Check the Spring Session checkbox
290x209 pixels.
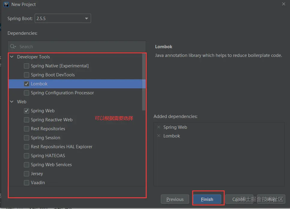pyautogui.click(x=26, y=138)
